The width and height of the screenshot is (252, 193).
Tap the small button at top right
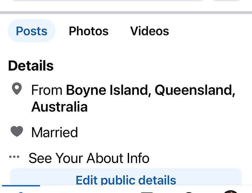point(226,1)
